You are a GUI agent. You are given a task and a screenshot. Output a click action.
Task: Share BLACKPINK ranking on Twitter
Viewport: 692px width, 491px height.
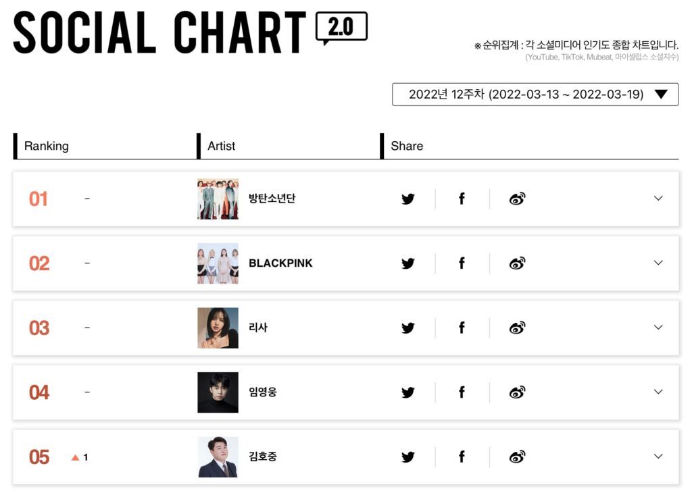(x=407, y=263)
